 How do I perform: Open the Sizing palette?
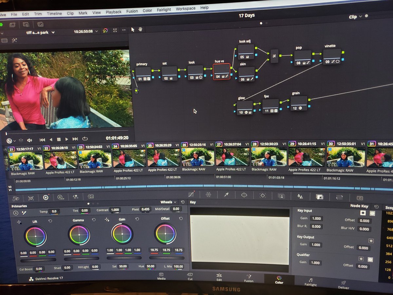click(339, 198)
